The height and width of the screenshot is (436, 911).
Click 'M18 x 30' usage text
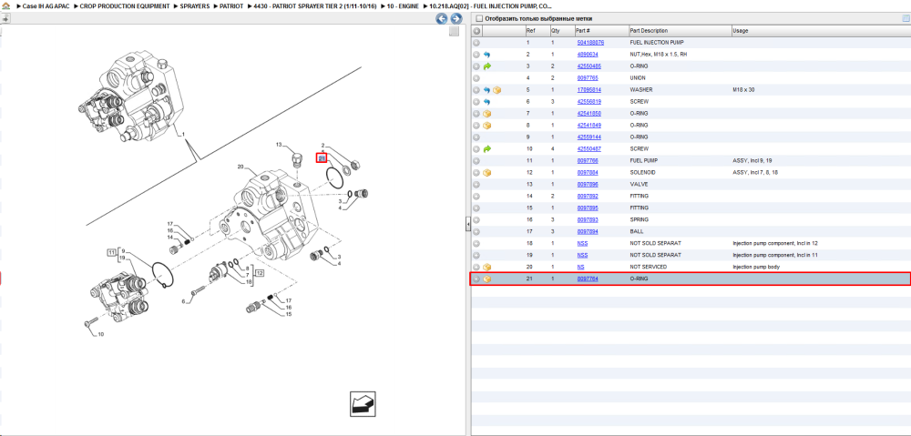click(744, 90)
